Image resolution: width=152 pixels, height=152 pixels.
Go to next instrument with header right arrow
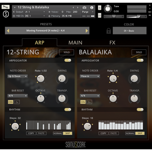[78, 8]
